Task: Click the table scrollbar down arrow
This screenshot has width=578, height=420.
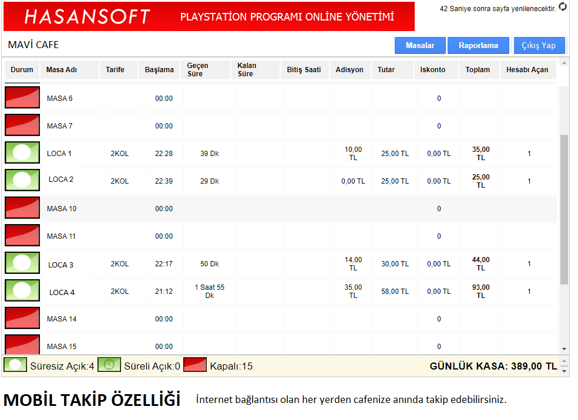Action: pyautogui.click(x=564, y=349)
